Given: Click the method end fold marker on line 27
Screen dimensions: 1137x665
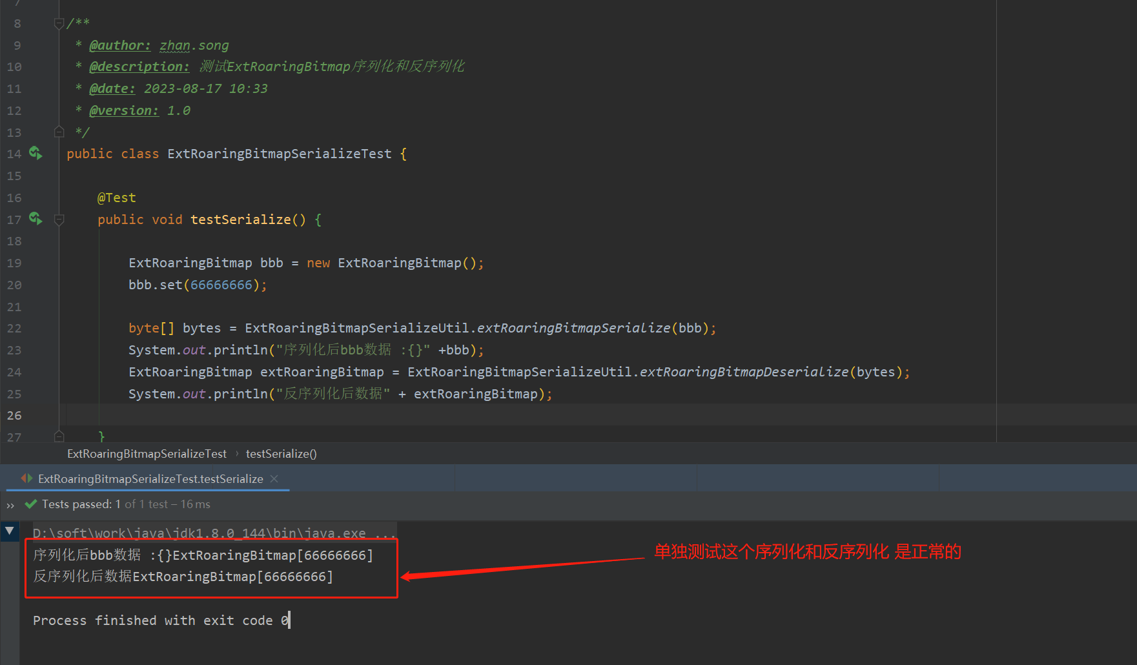Looking at the screenshot, I should pos(59,436).
